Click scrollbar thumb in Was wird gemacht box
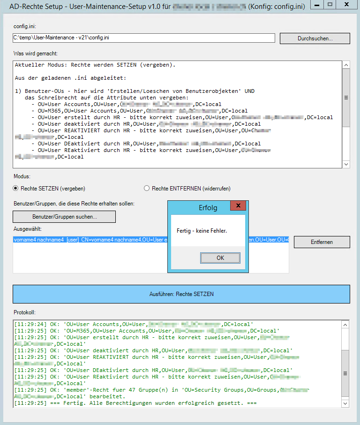This screenshot has width=360, height=425. (x=346, y=98)
